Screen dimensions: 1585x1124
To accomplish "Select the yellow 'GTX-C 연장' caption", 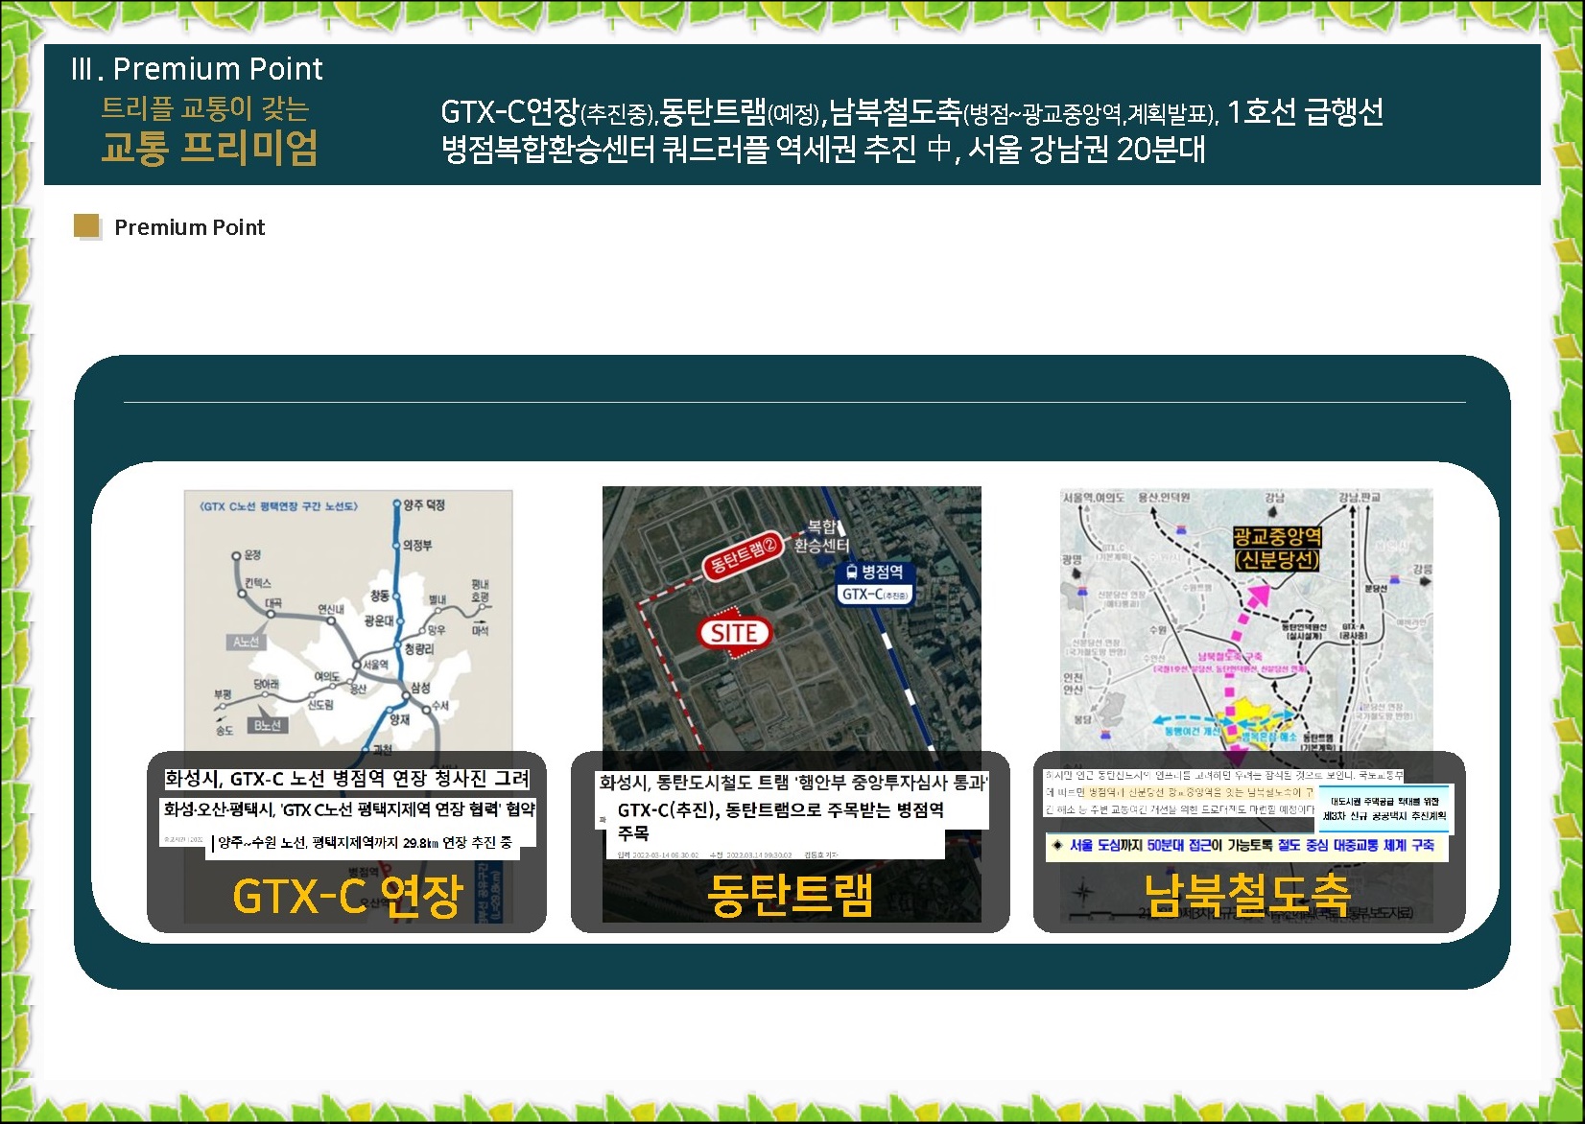I will [x=348, y=896].
